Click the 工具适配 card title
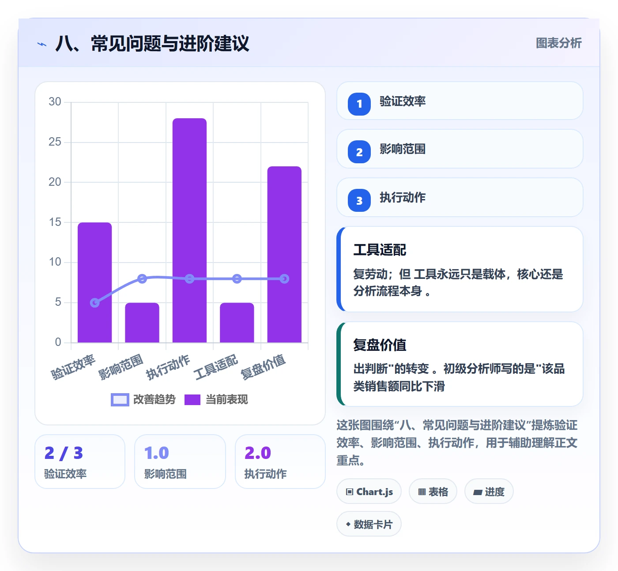 tap(380, 250)
